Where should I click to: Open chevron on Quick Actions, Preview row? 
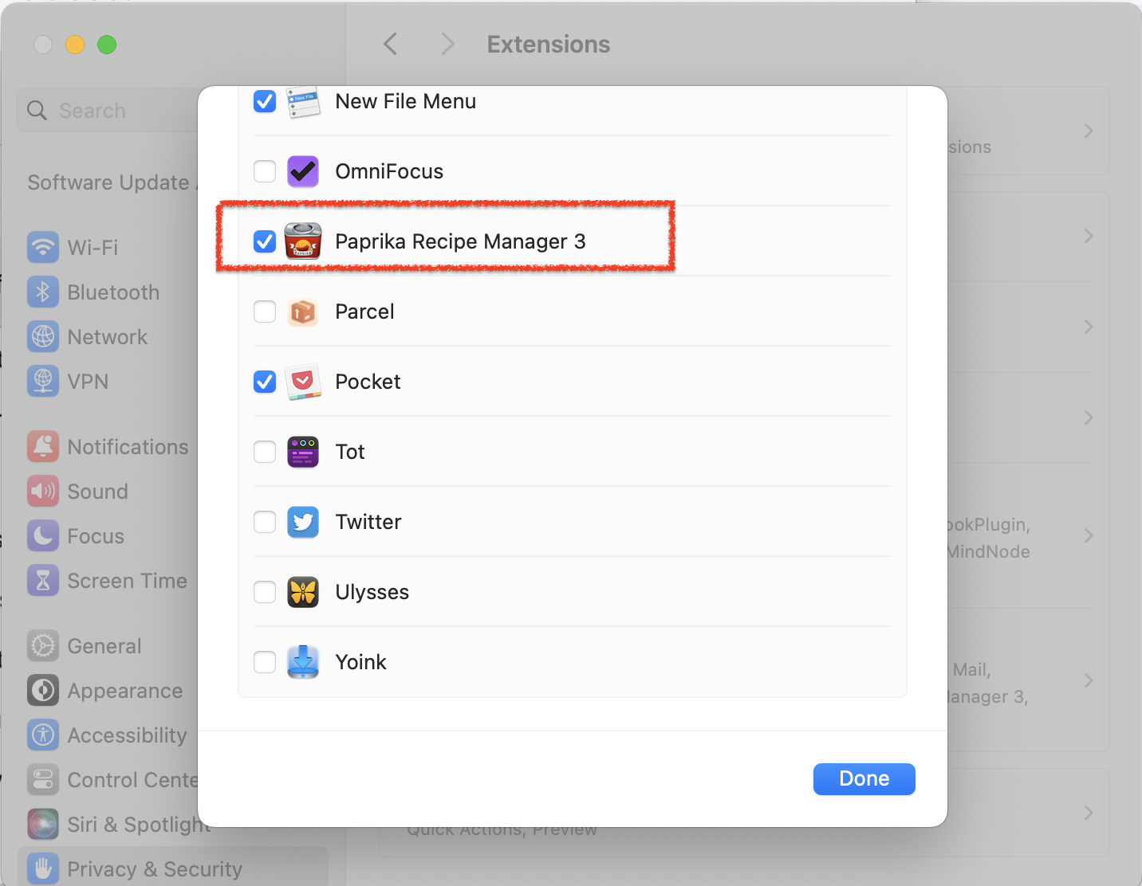pyautogui.click(x=1089, y=813)
